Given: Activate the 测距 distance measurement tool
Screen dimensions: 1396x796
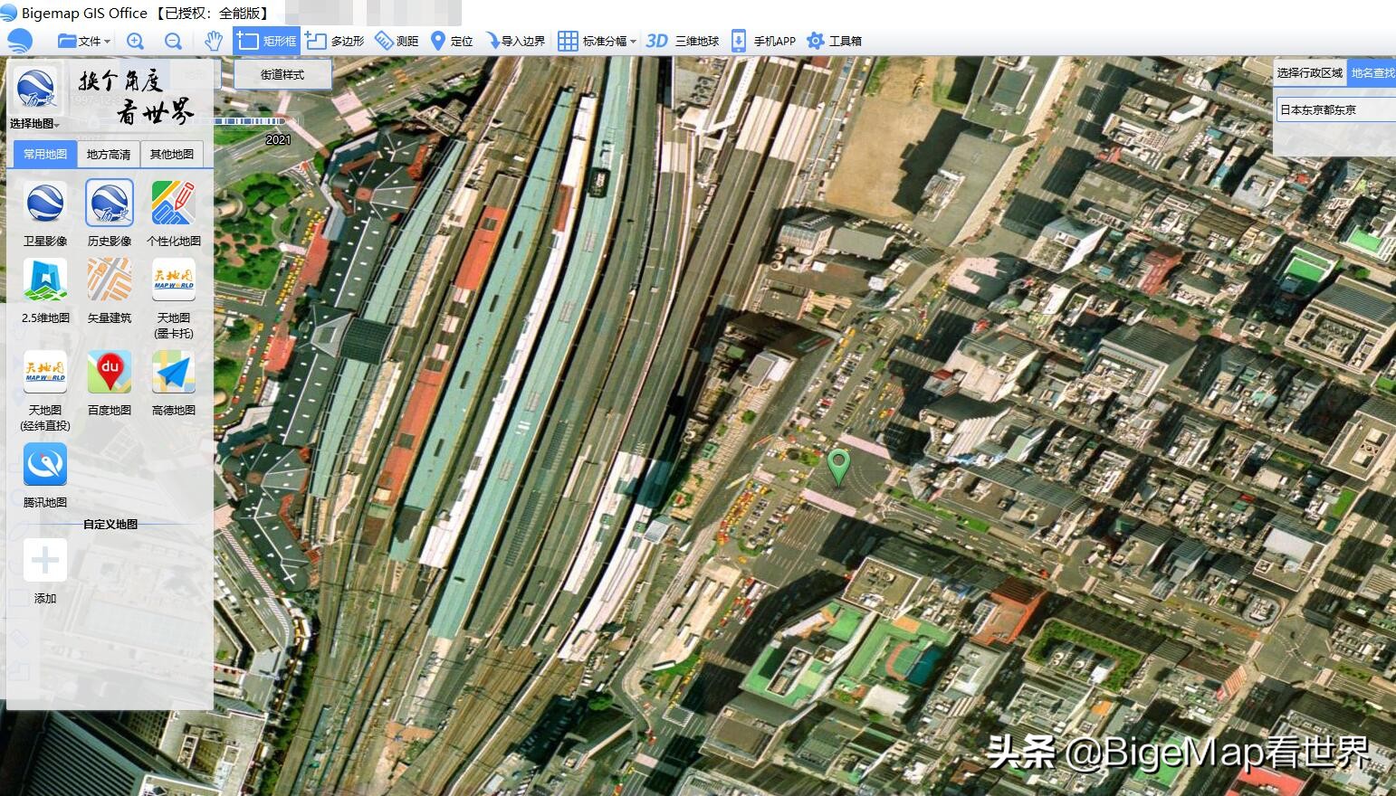Looking at the screenshot, I should click(398, 40).
